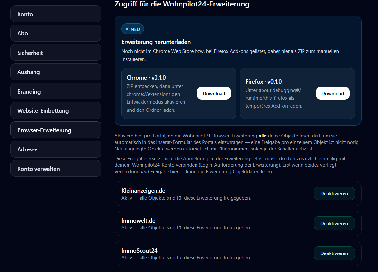Deactivate access for ImmoScout24
378x272 pixels.
coord(334,253)
